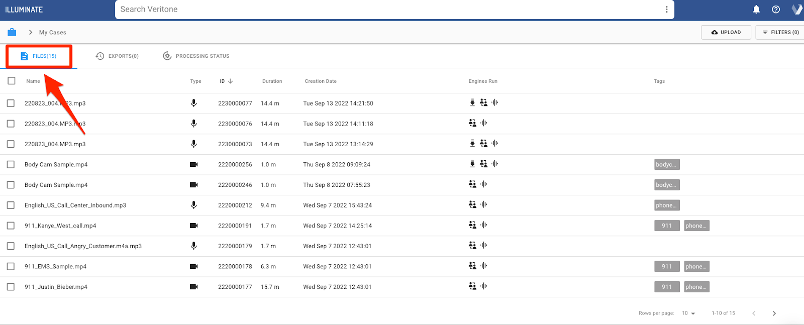Click the blue briefcase cases icon
Viewport: 804px width, 325px height.
pos(12,32)
